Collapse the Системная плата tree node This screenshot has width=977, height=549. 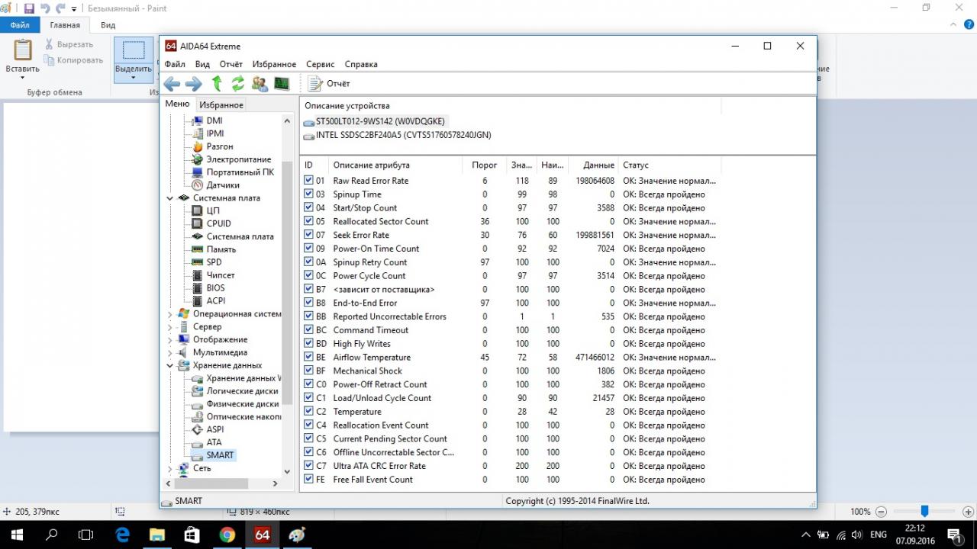(x=170, y=198)
